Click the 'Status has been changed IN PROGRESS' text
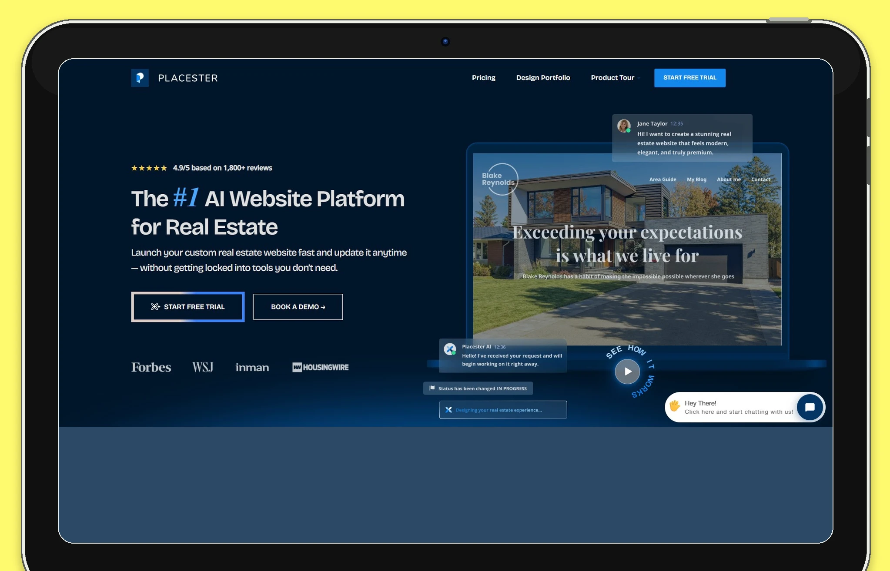Image resolution: width=890 pixels, height=571 pixels. click(x=482, y=388)
